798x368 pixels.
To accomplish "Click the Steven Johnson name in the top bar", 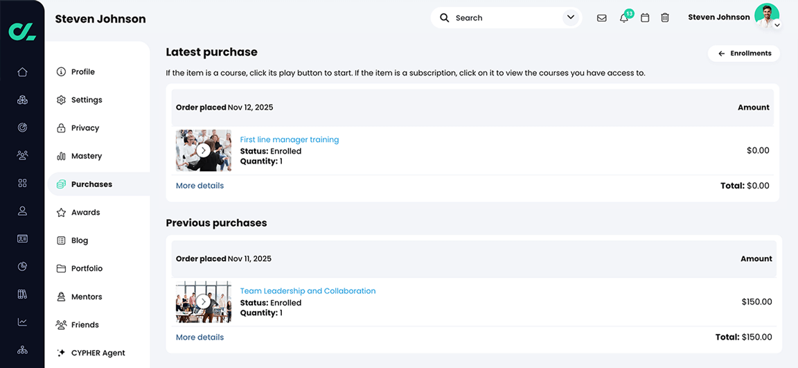I will click(718, 17).
